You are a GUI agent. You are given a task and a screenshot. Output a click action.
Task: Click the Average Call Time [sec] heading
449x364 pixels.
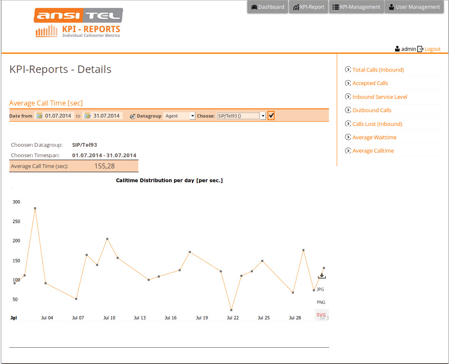tap(46, 103)
